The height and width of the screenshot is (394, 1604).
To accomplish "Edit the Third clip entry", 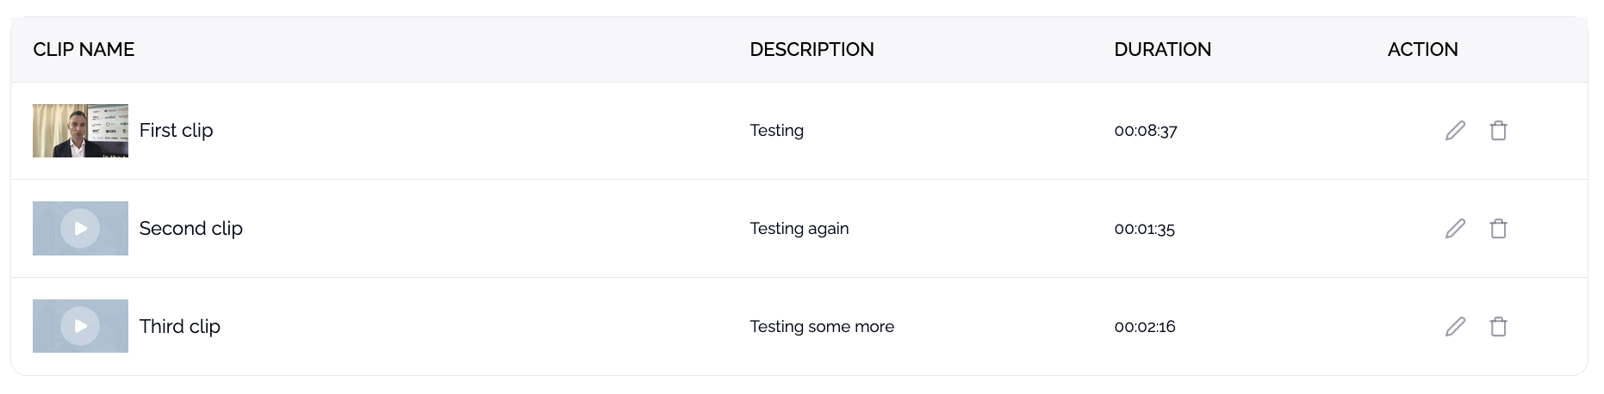I will coord(1455,327).
